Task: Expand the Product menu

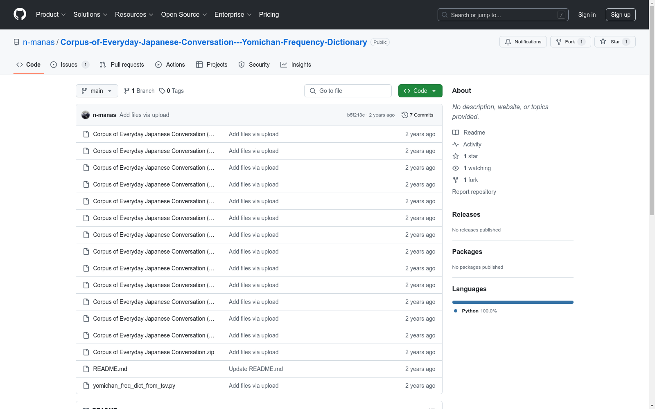Action: (51, 15)
